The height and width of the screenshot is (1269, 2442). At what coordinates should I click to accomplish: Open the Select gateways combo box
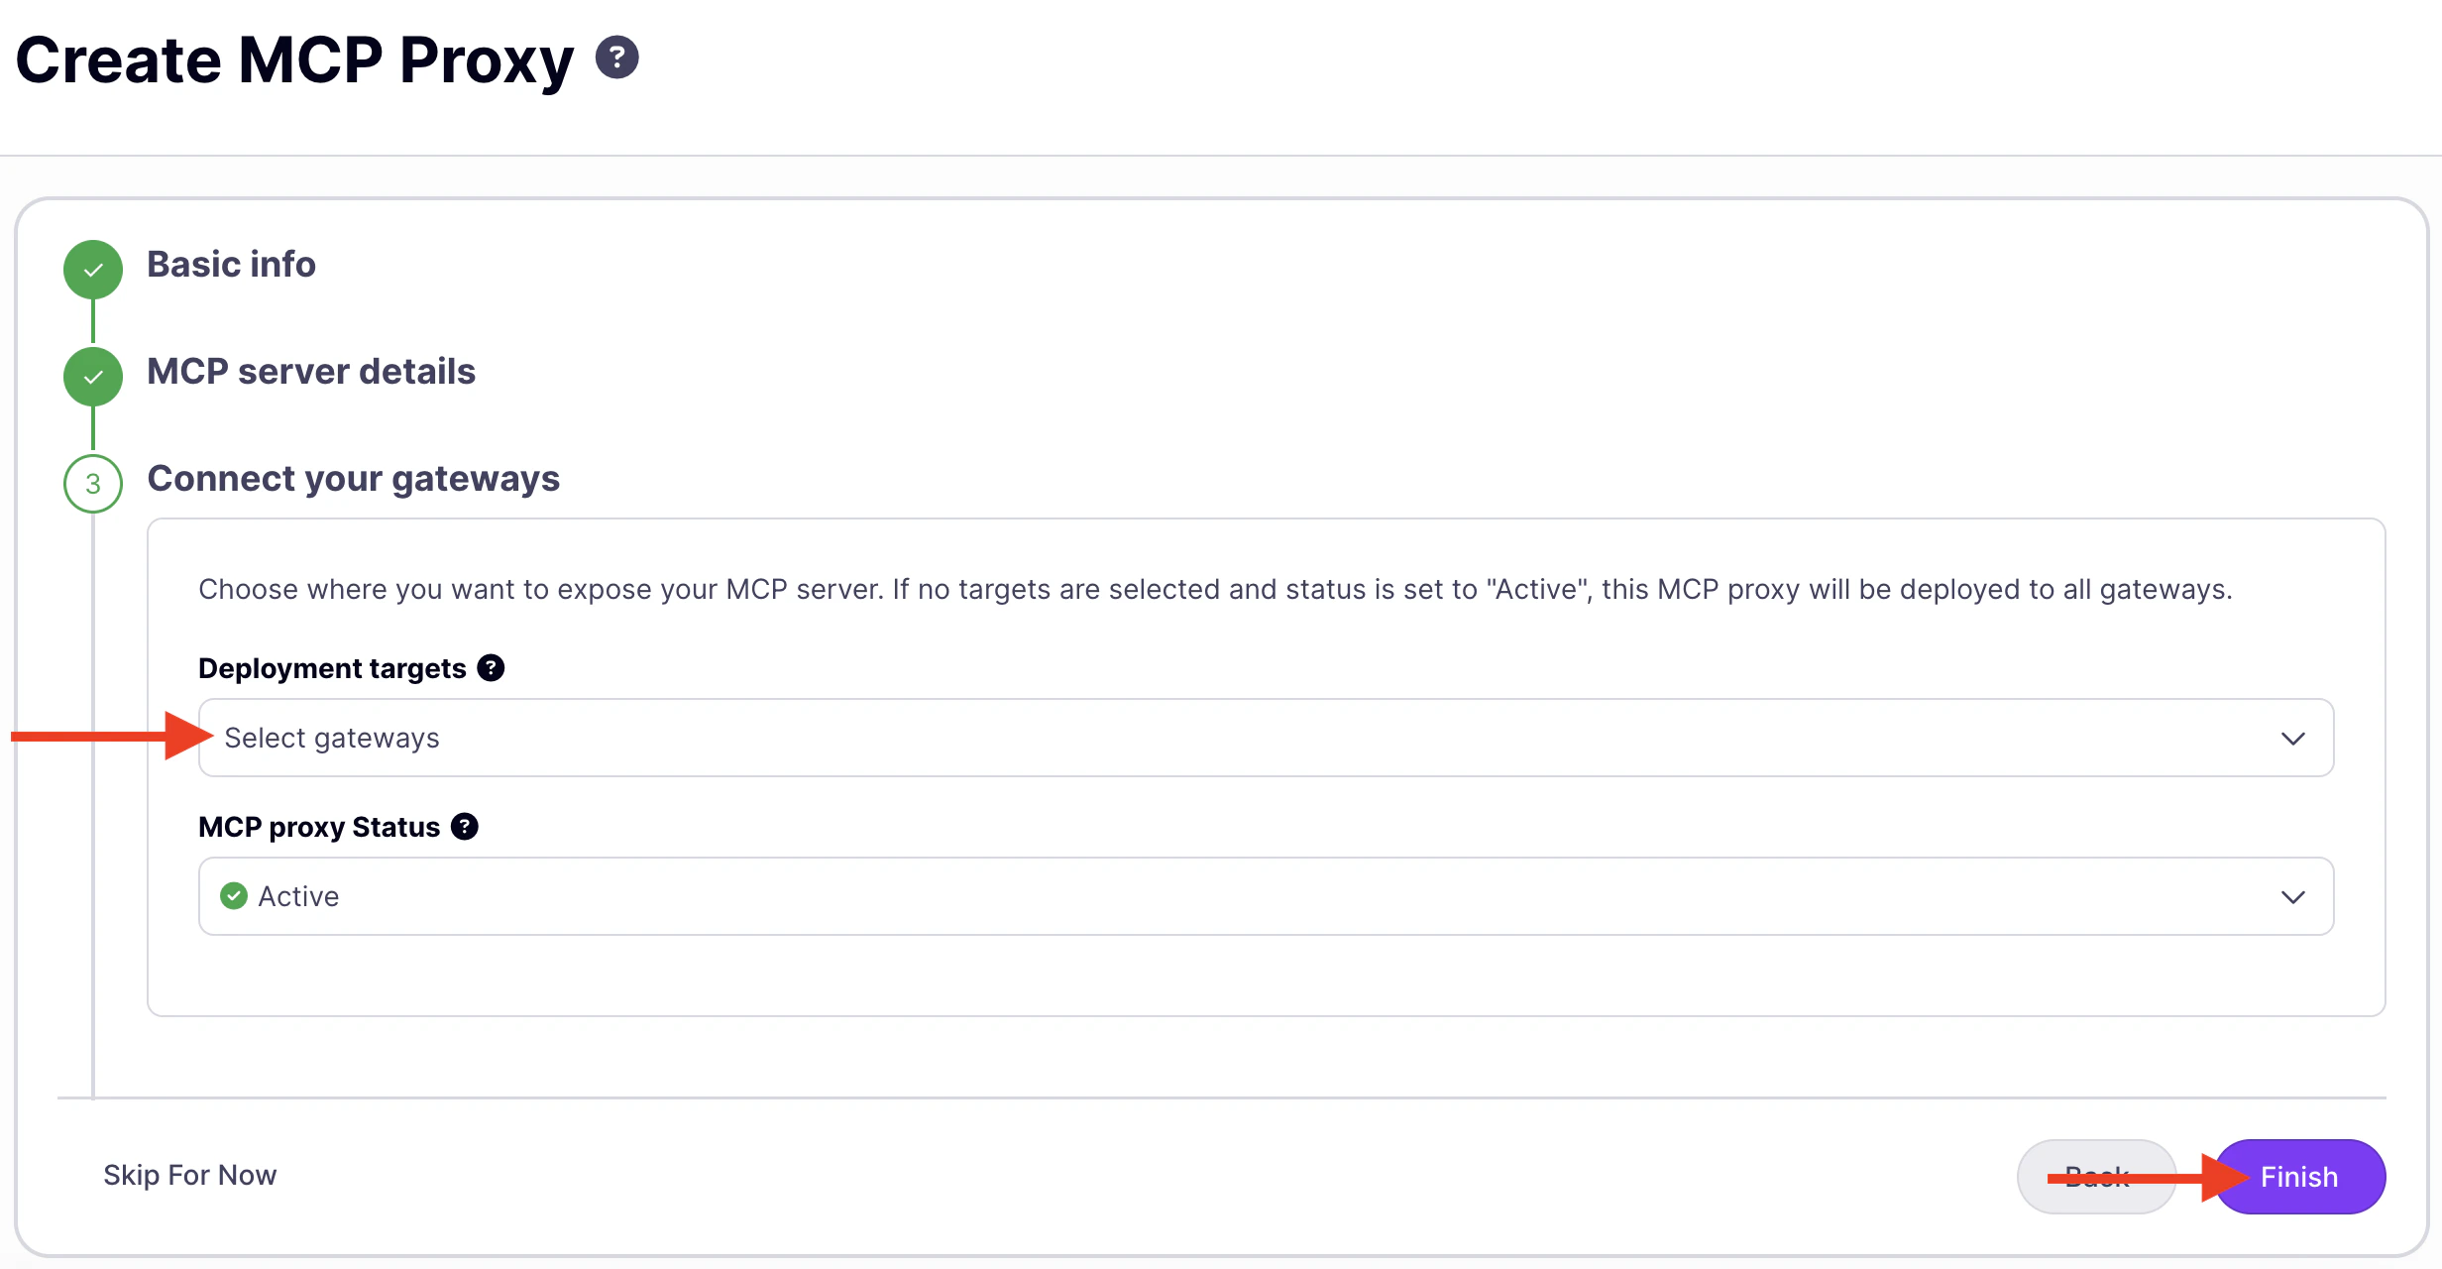[x=1266, y=738]
